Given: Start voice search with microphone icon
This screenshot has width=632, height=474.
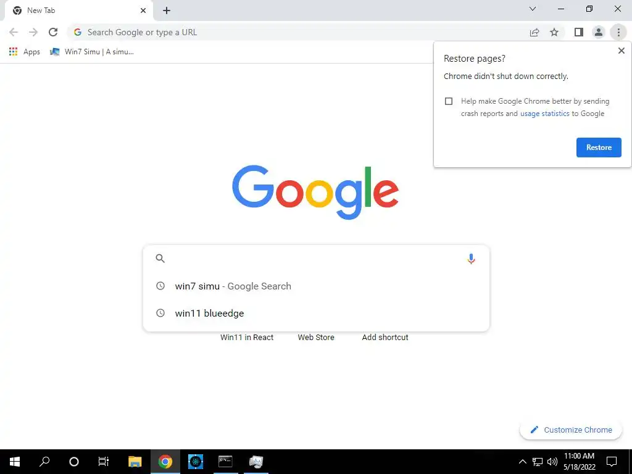Looking at the screenshot, I should tap(471, 259).
